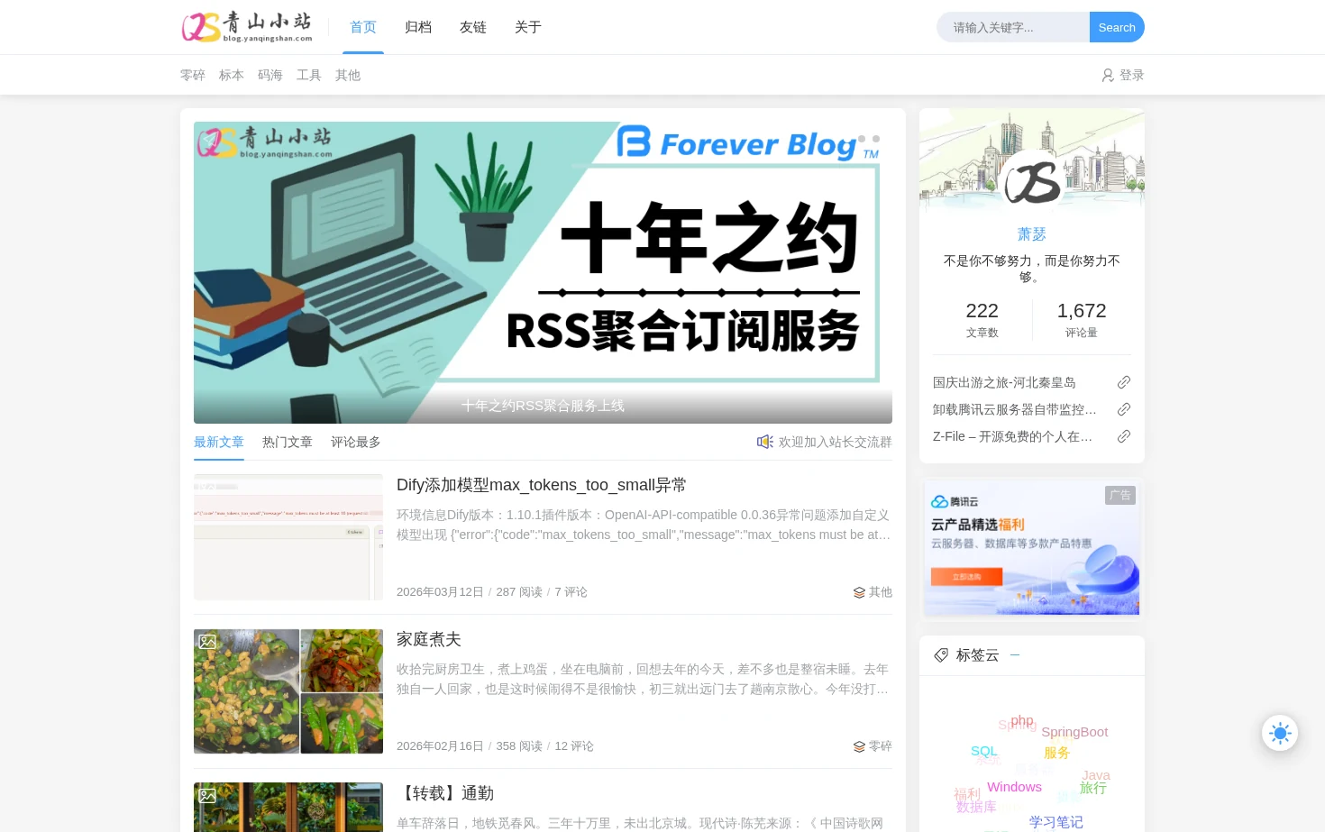Click chain icon beside Z-File entry

[x=1124, y=436]
